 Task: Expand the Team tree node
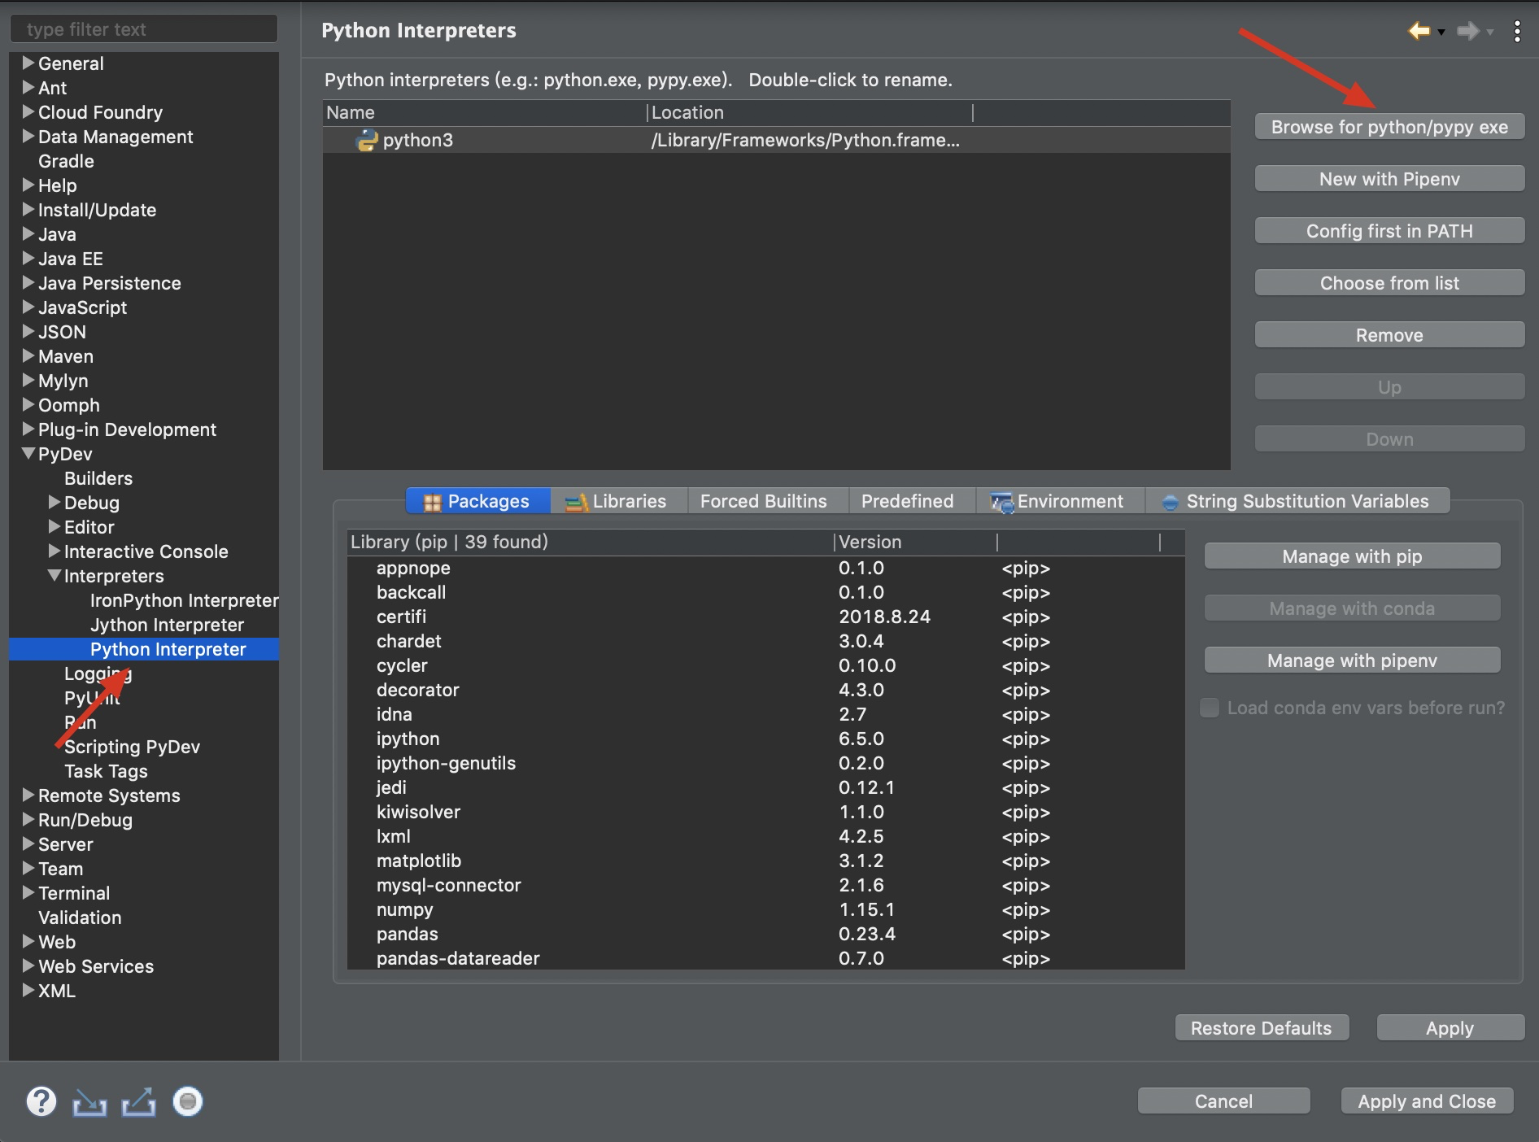coord(28,868)
